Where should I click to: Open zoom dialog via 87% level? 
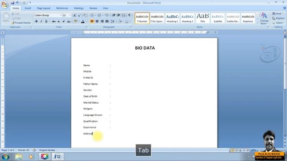coord(253,150)
